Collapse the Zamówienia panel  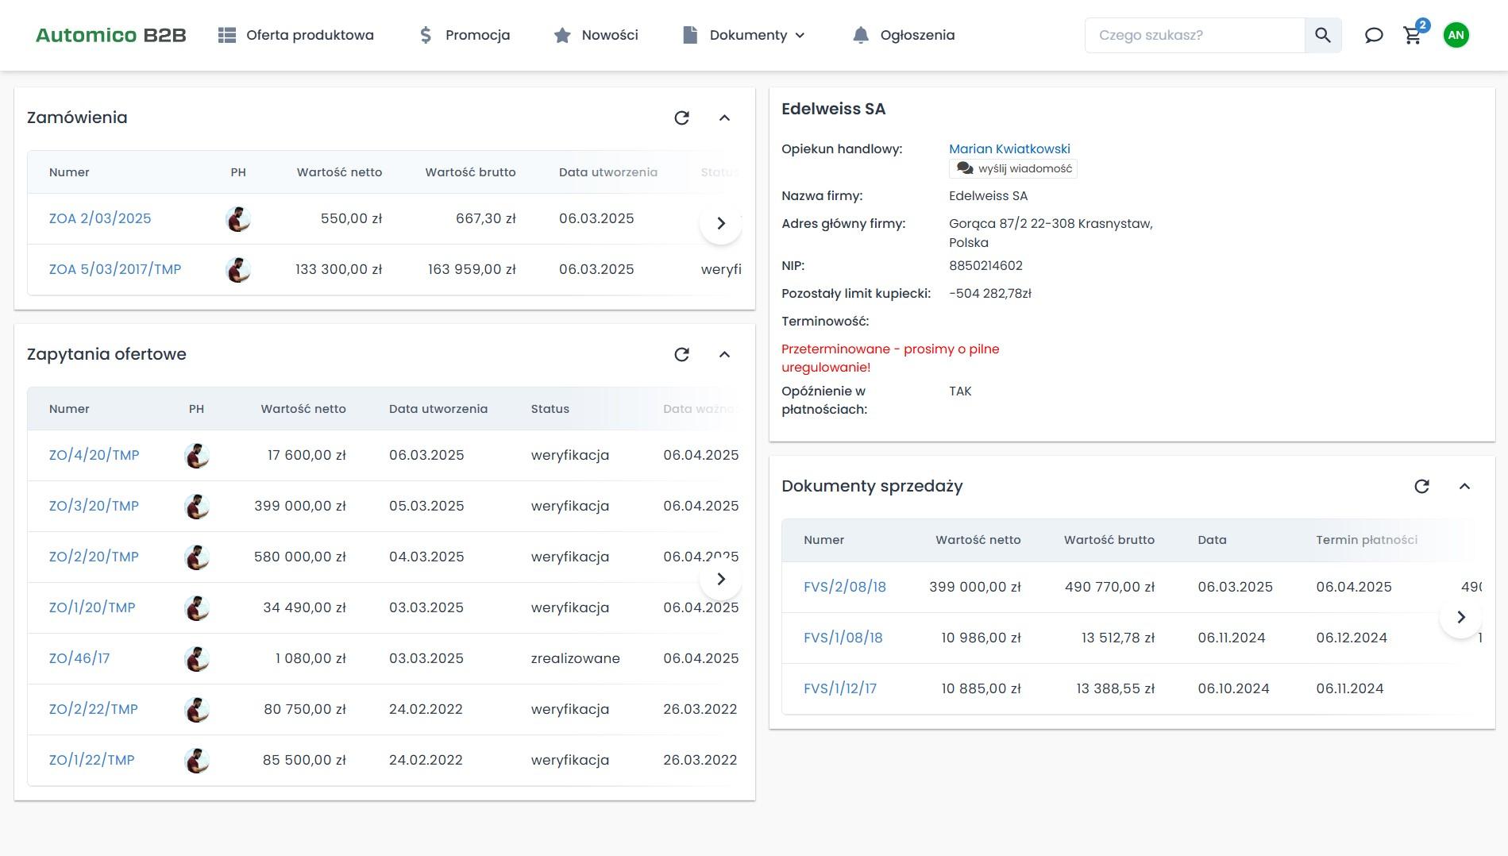724,118
